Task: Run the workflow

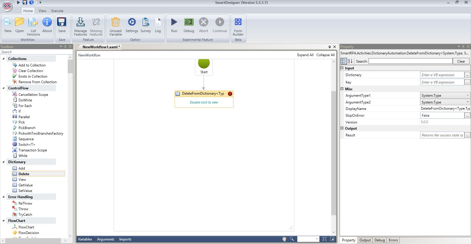Action: coord(174,22)
